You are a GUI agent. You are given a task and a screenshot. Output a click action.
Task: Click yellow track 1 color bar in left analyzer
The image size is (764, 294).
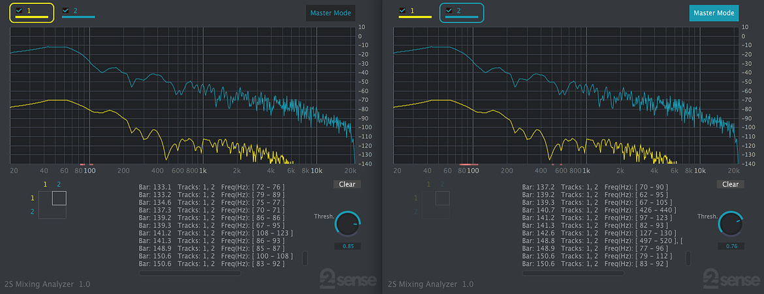click(32, 17)
